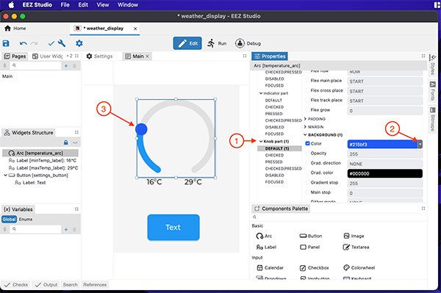Uncheck the background Color property checkbox
441x293 pixels.
pos(307,143)
